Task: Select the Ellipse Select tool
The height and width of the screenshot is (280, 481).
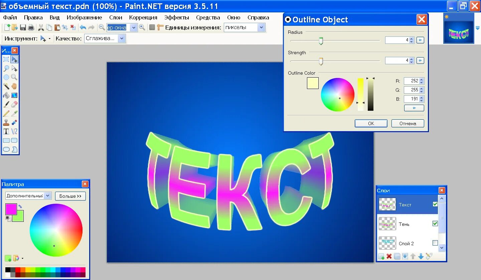Action: click(6, 77)
